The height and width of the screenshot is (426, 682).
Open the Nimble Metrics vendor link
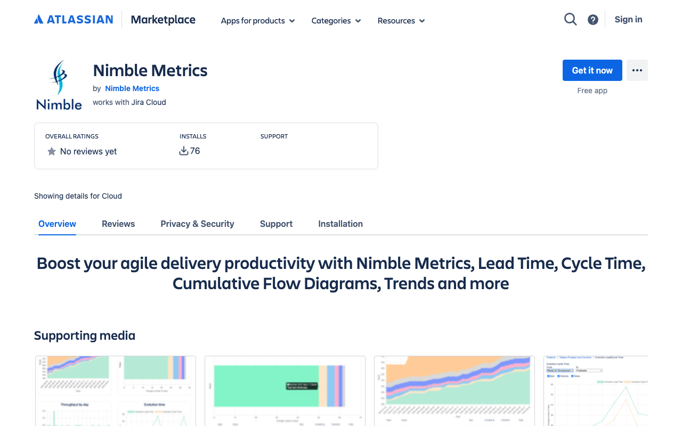pyautogui.click(x=132, y=88)
